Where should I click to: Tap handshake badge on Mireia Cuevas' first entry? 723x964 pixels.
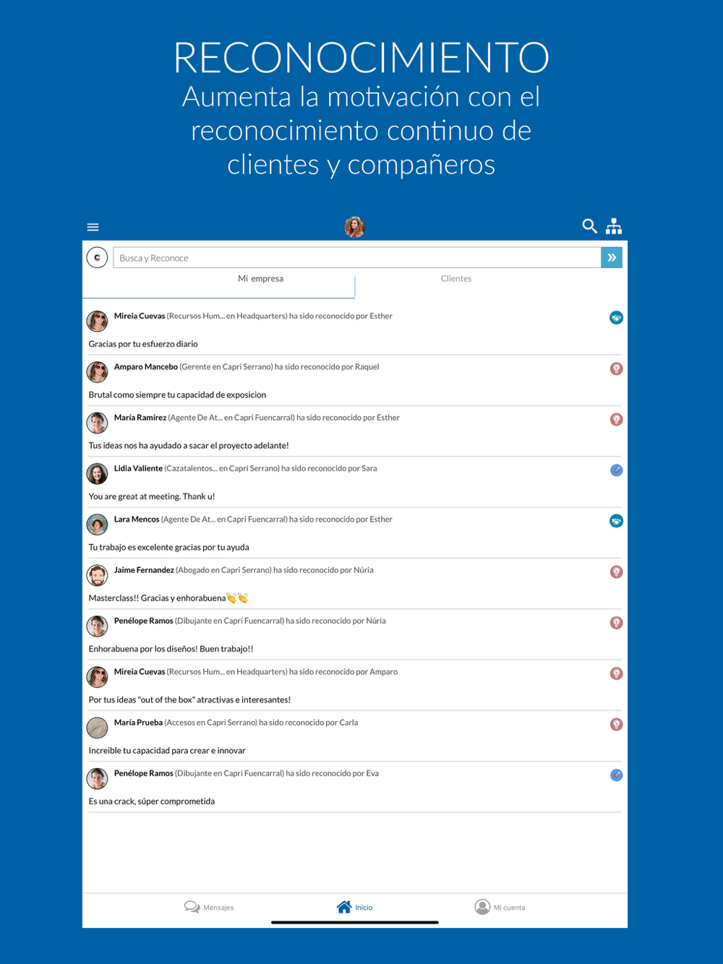click(616, 317)
